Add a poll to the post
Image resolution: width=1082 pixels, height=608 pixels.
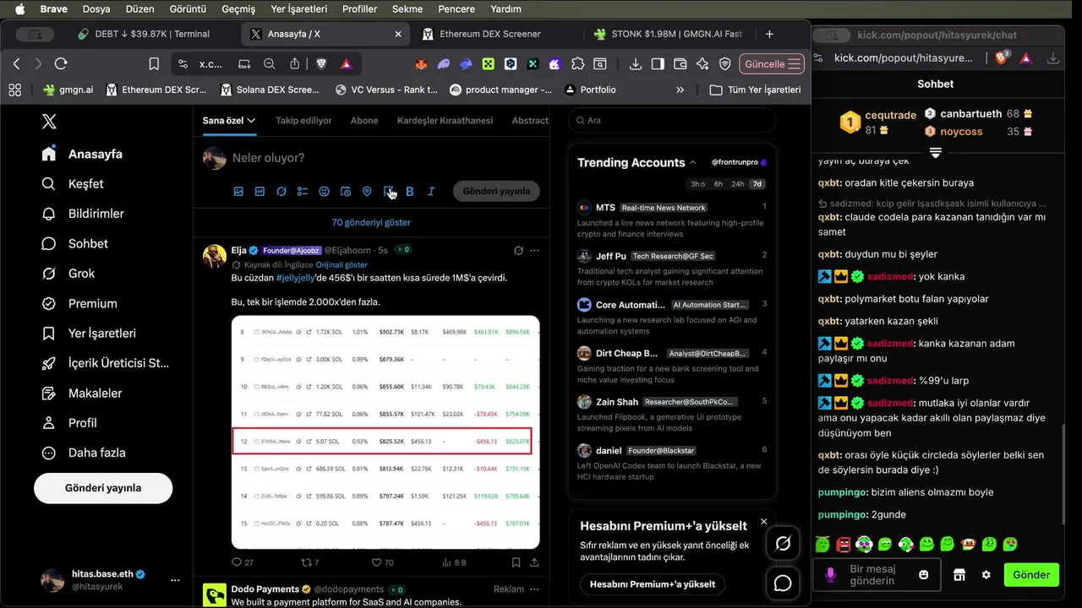(303, 192)
